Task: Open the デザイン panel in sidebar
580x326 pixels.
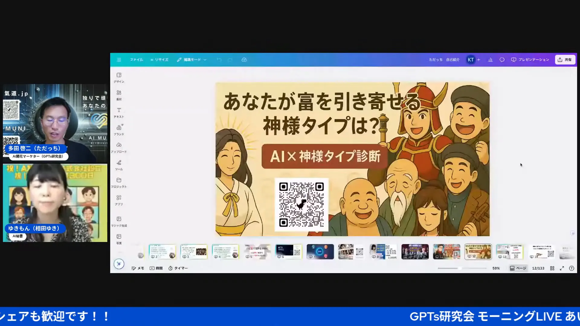Action: (x=119, y=78)
